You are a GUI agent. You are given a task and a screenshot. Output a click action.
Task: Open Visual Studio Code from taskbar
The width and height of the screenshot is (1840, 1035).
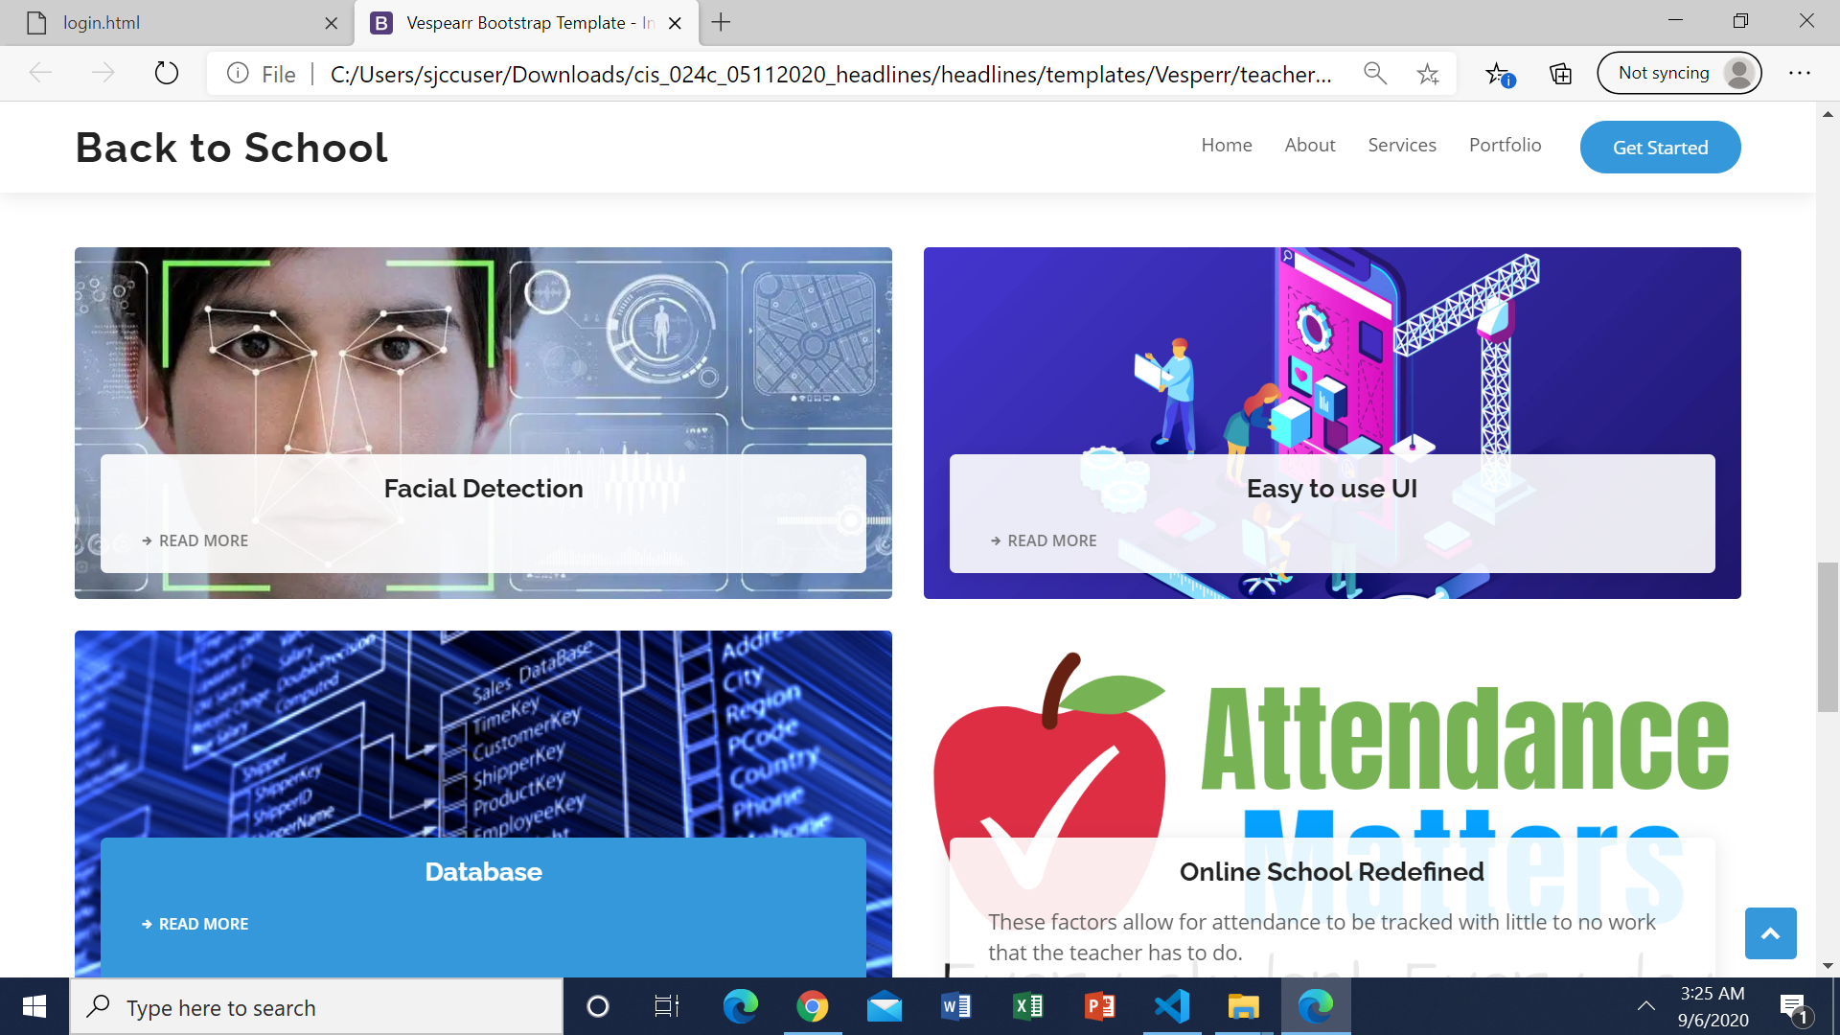[x=1171, y=1006]
